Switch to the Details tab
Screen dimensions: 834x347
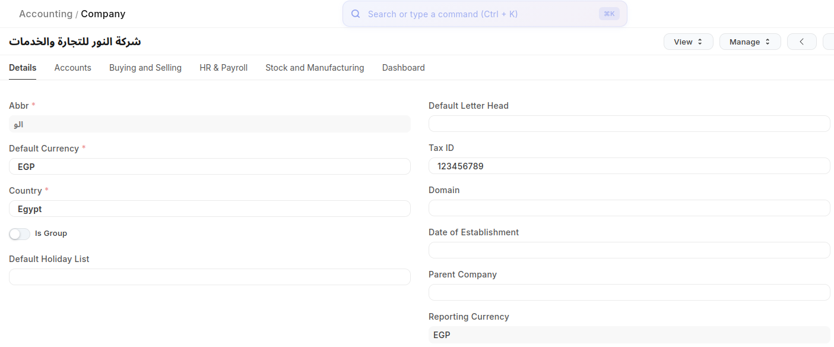23,68
